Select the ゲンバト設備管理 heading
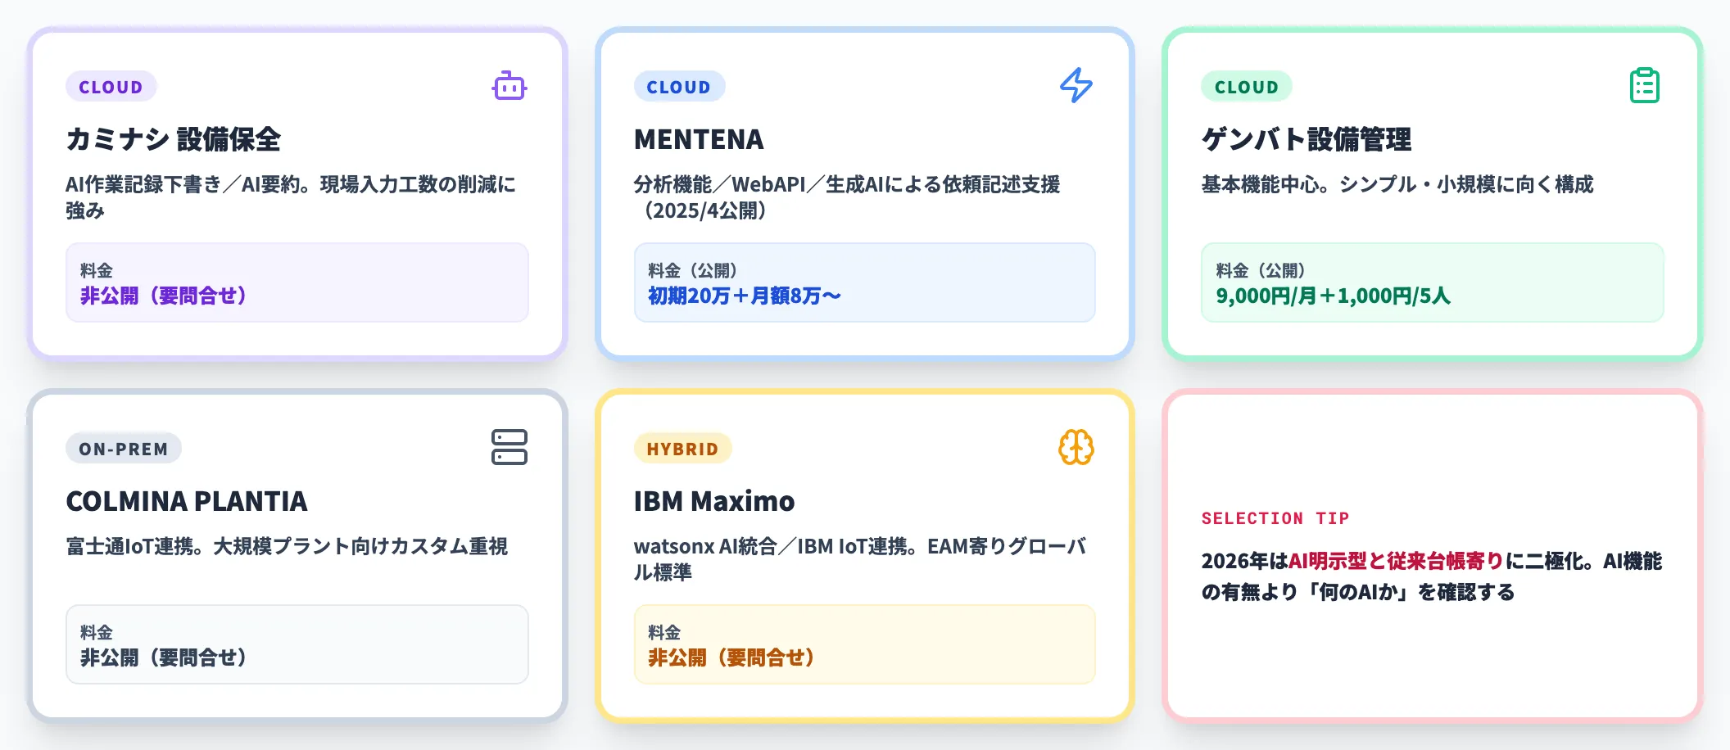The height and width of the screenshot is (750, 1730). (x=1307, y=139)
